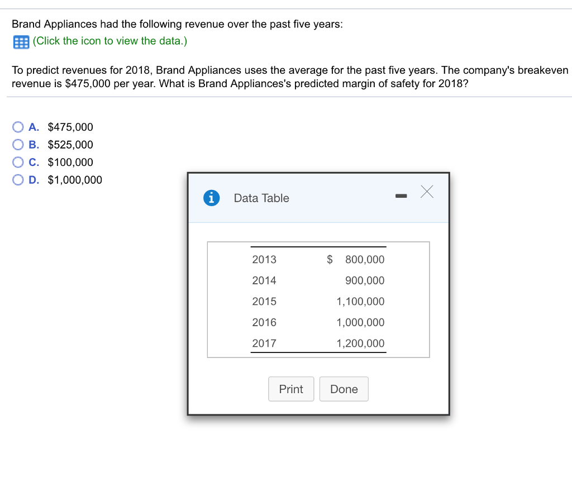The image size is (572, 482).
Task: Click the 1,100,000 revenue value
Action: tap(360, 302)
